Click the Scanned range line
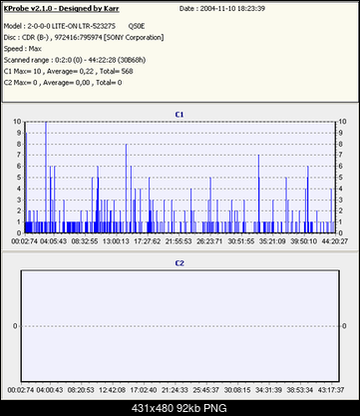 pyautogui.click(x=75, y=60)
